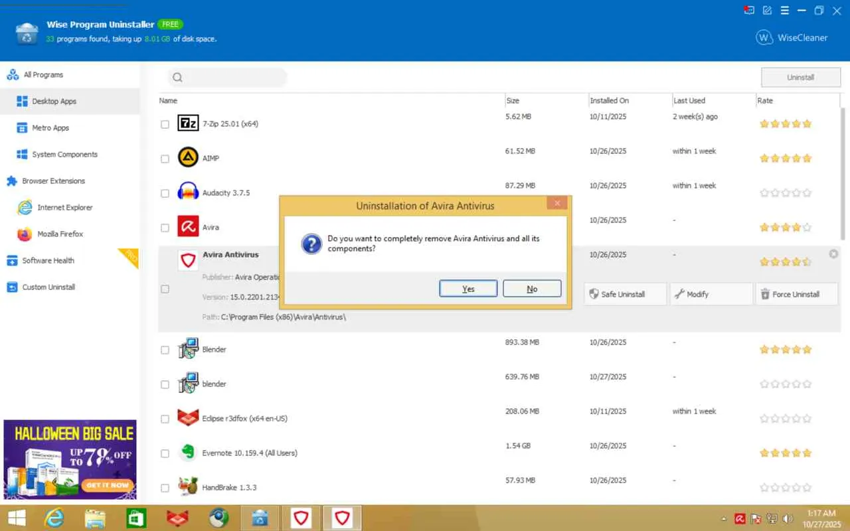Screen dimensions: 850x531
Task: Rate 7-Zip using its star rating
Action: click(786, 123)
